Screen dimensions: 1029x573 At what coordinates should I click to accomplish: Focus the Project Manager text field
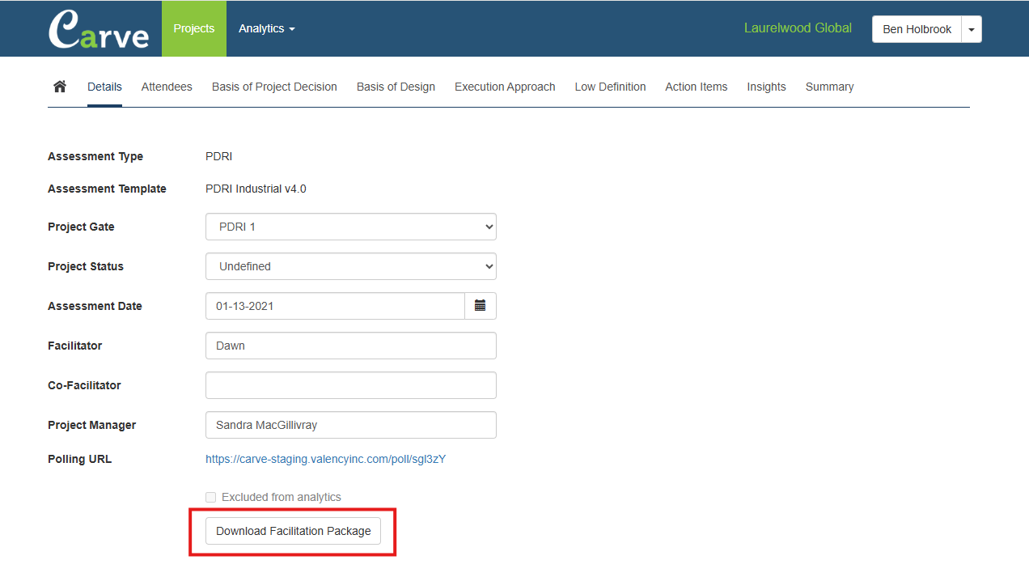click(350, 425)
